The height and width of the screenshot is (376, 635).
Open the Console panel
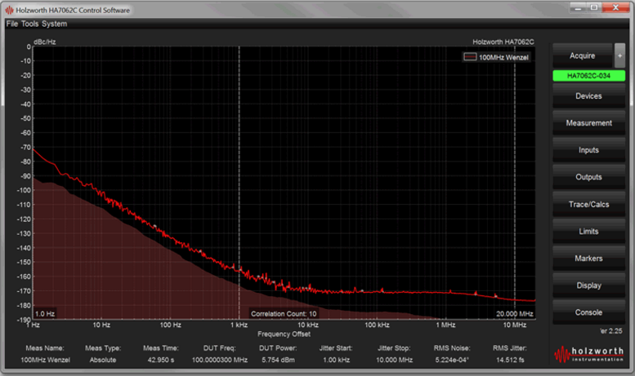point(588,313)
